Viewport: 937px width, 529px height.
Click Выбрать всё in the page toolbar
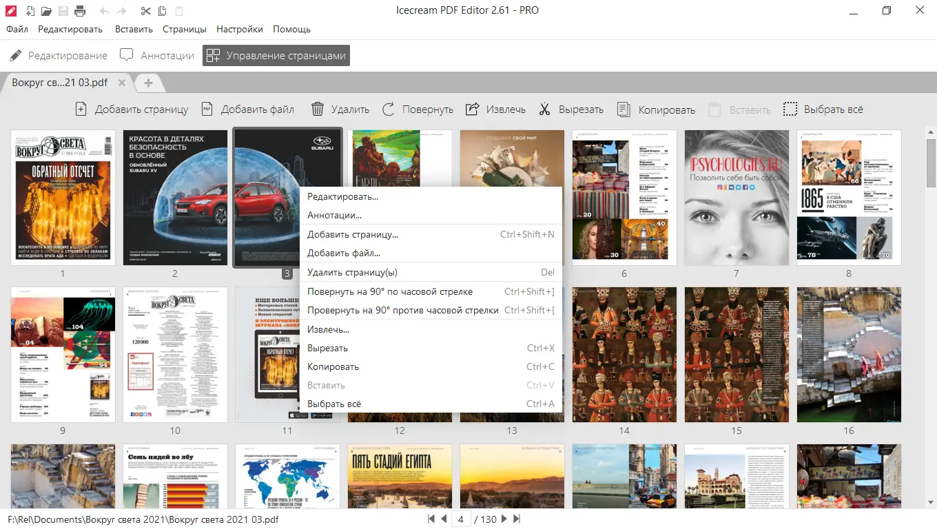(823, 110)
